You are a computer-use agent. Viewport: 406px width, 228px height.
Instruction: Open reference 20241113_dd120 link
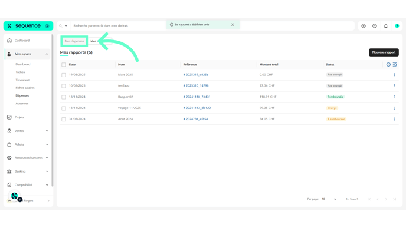click(x=197, y=108)
